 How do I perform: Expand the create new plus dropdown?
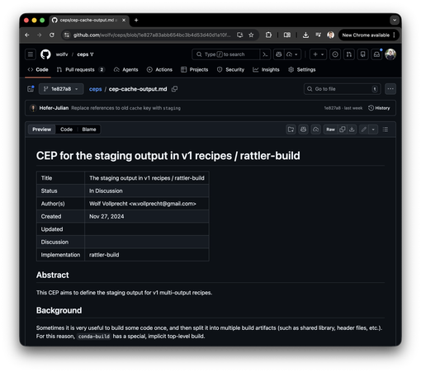[x=318, y=54]
